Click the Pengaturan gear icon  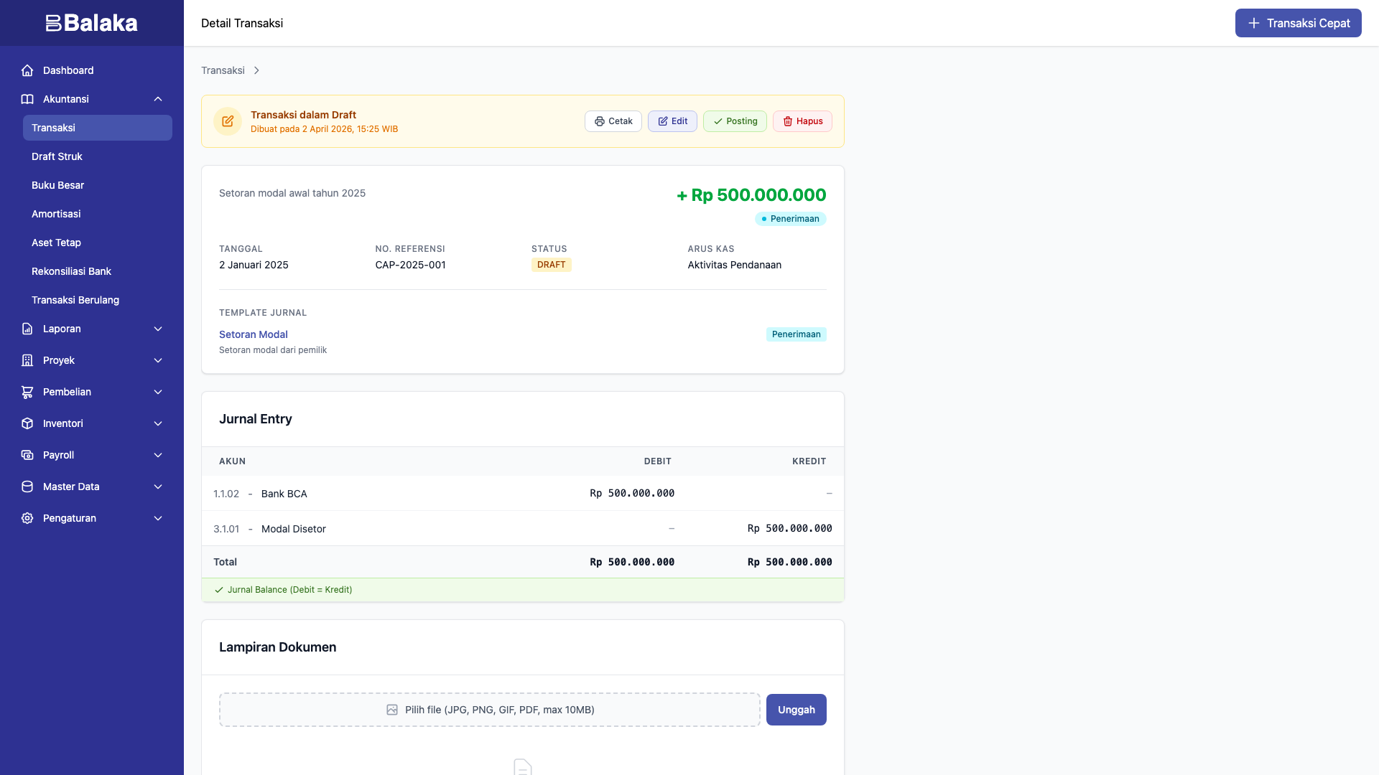pyautogui.click(x=27, y=518)
